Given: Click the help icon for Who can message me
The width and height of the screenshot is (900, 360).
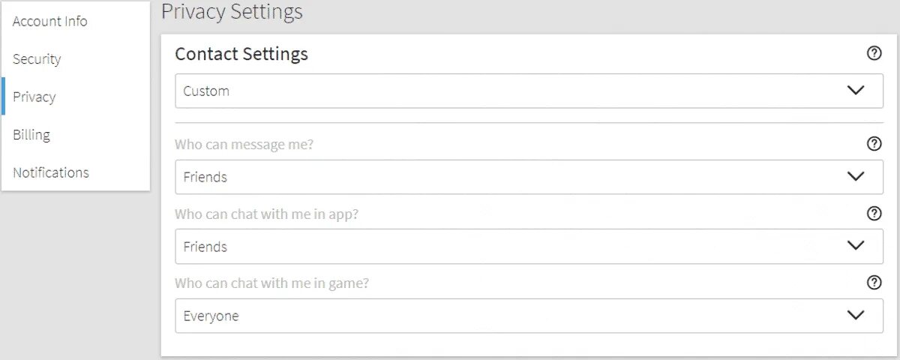Looking at the screenshot, I should pyautogui.click(x=874, y=144).
